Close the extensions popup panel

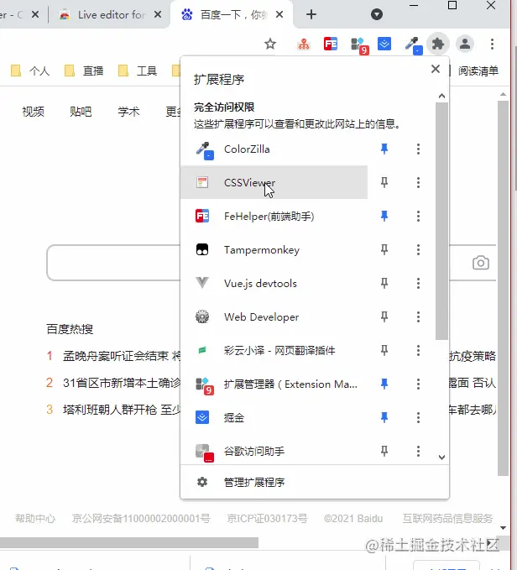coord(435,70)
